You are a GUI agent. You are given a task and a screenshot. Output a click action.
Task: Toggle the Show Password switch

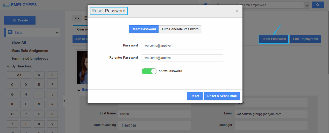click(149, 71)
